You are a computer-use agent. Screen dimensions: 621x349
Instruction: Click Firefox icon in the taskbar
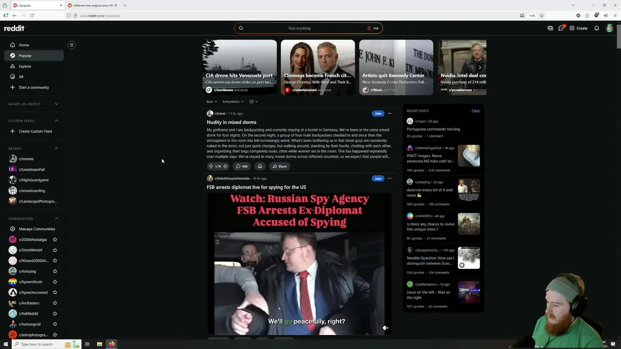[x=111, y=344]
